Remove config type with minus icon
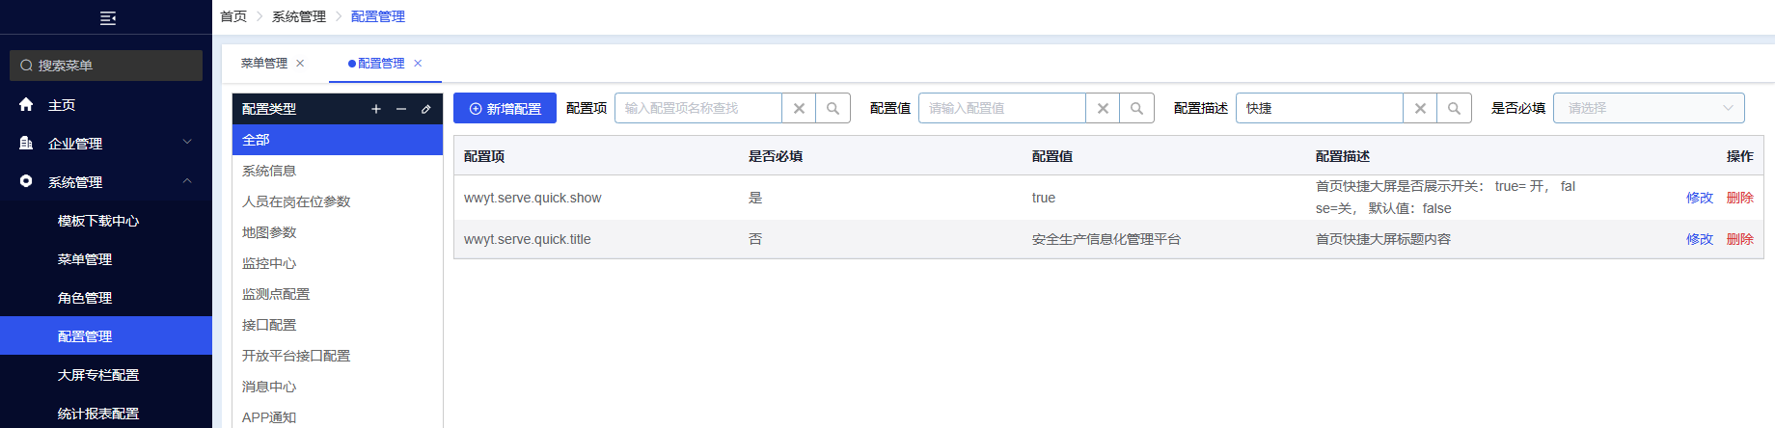The image size is (1775, 428). pyautogui.click(x=401, y=109)
